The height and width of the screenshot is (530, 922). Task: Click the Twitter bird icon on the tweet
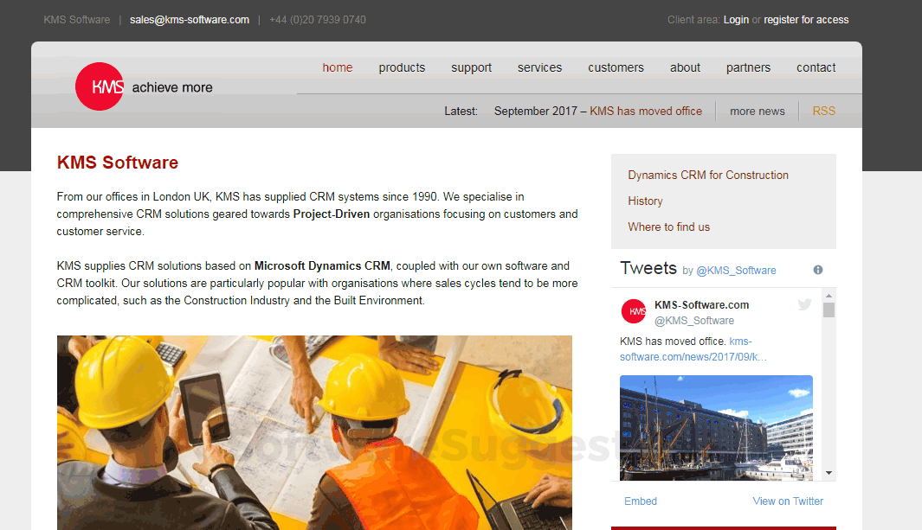coord(804,303)
